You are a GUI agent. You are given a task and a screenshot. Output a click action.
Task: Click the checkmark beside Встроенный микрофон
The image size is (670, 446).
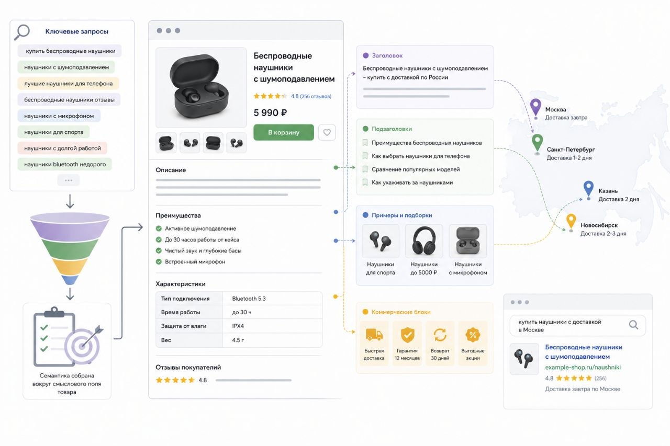[x=159, y=261]
